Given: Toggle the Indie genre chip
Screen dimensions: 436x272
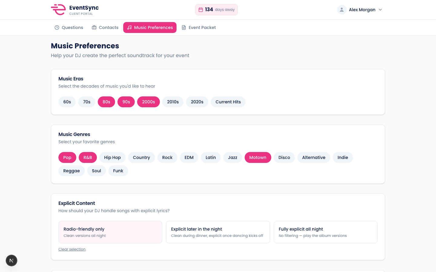Looking at the screenshot, I should point(343,157).
